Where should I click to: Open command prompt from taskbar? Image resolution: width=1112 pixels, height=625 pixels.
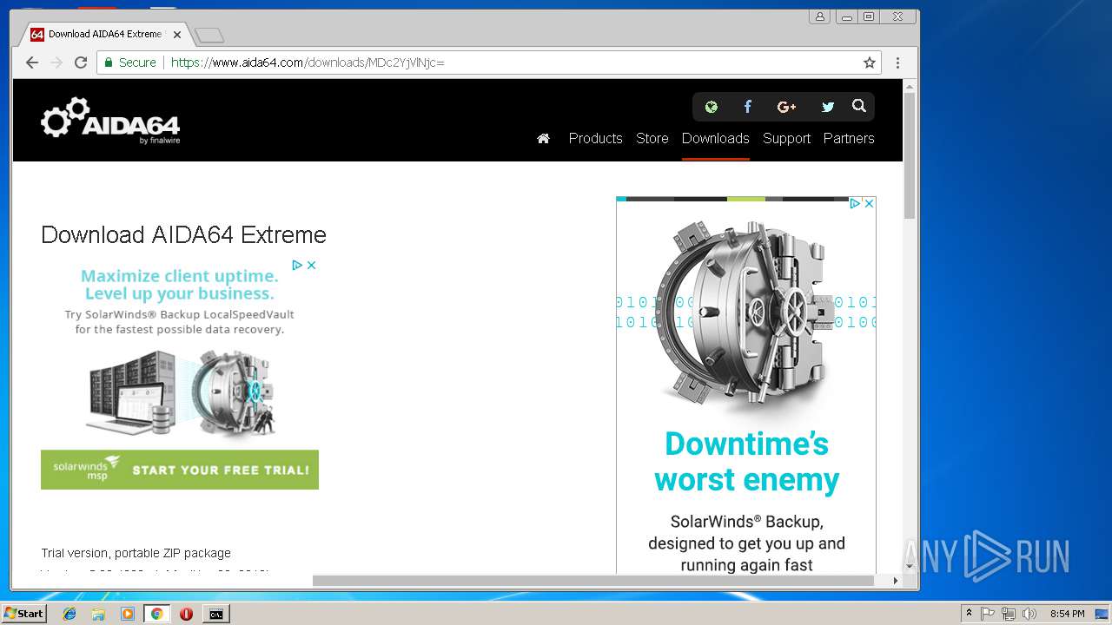pos(215,614)
